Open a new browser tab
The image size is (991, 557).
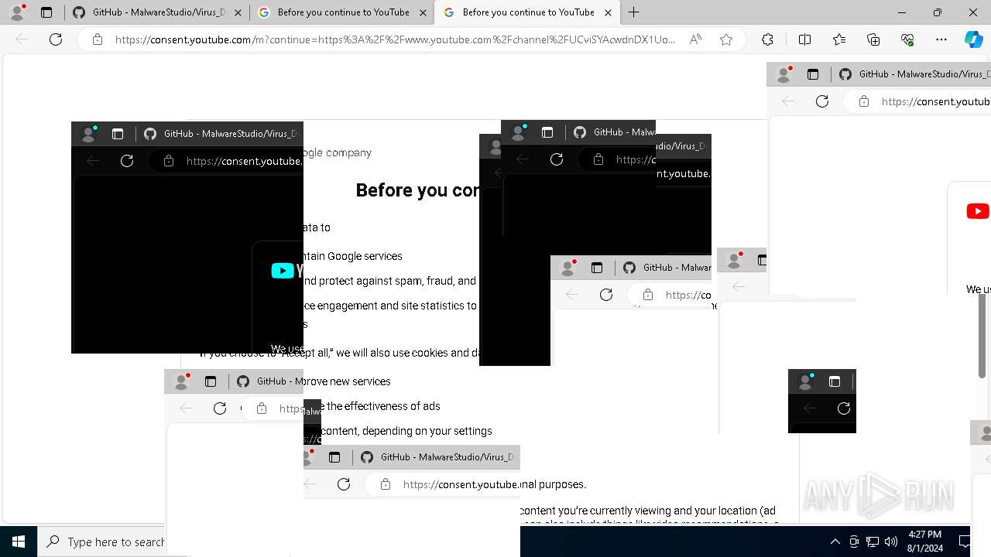(x=634, y=12)
